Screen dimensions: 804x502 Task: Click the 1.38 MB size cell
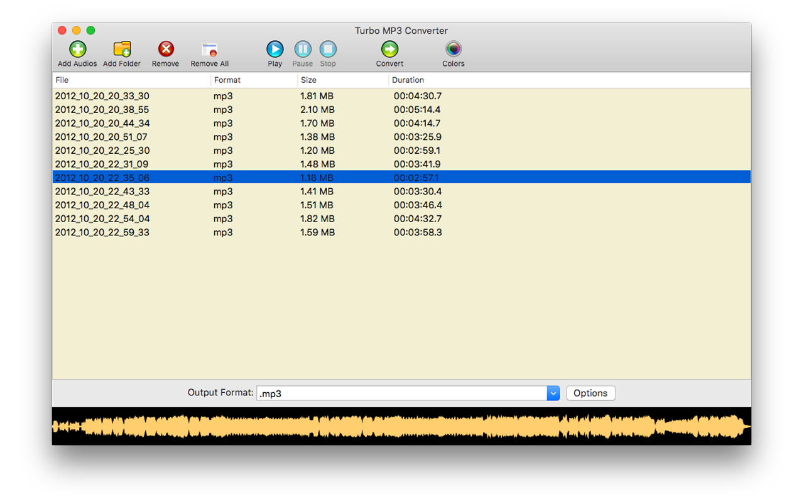pyautogui.click(x=317, y=137)
